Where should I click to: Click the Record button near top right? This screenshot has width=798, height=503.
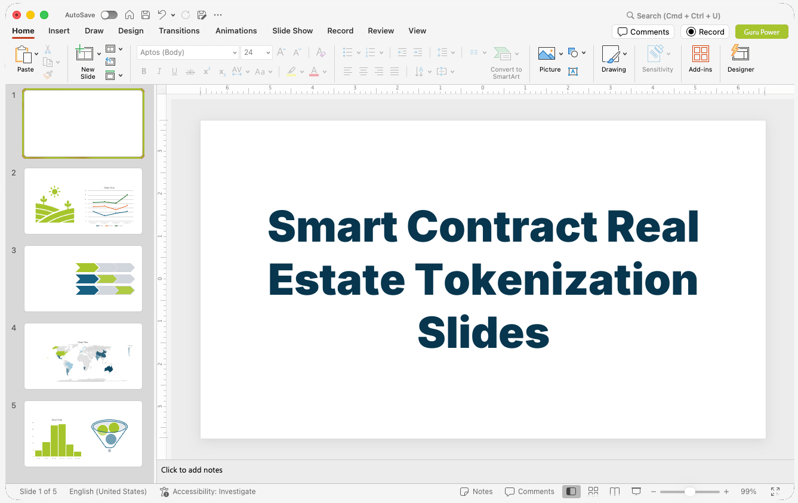click(x=705, y=32)
